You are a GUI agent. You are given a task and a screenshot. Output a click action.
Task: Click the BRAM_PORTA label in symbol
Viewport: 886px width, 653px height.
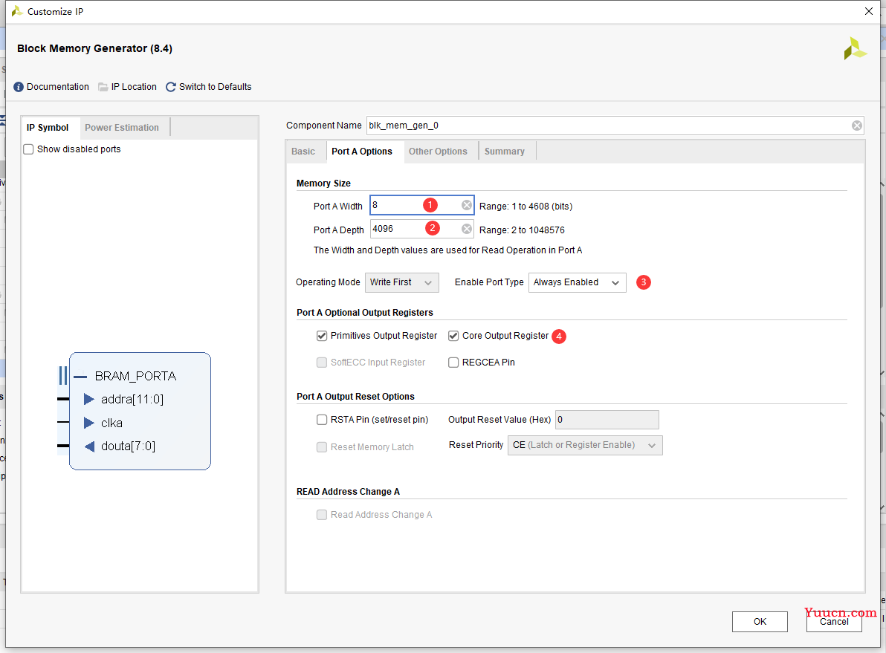(x=135, y=376)
